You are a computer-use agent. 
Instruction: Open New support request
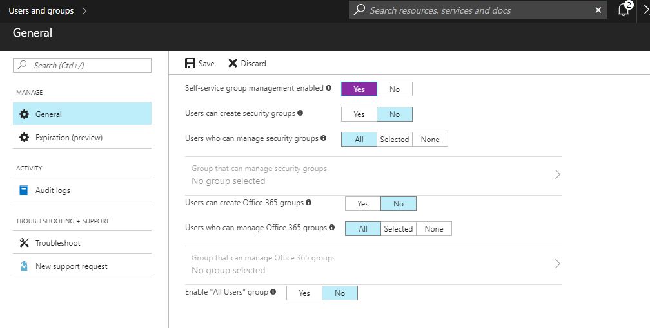(82, 266)
